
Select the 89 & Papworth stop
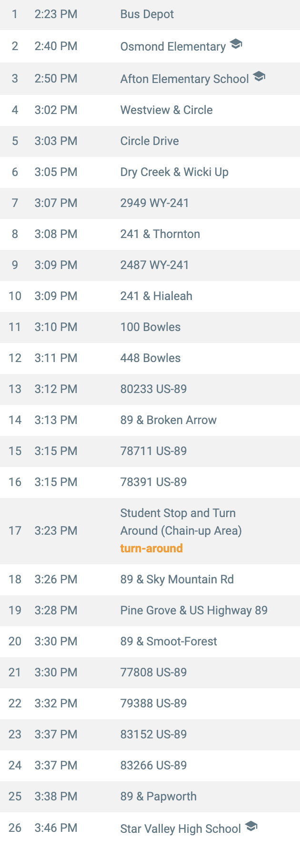[150, 797]
